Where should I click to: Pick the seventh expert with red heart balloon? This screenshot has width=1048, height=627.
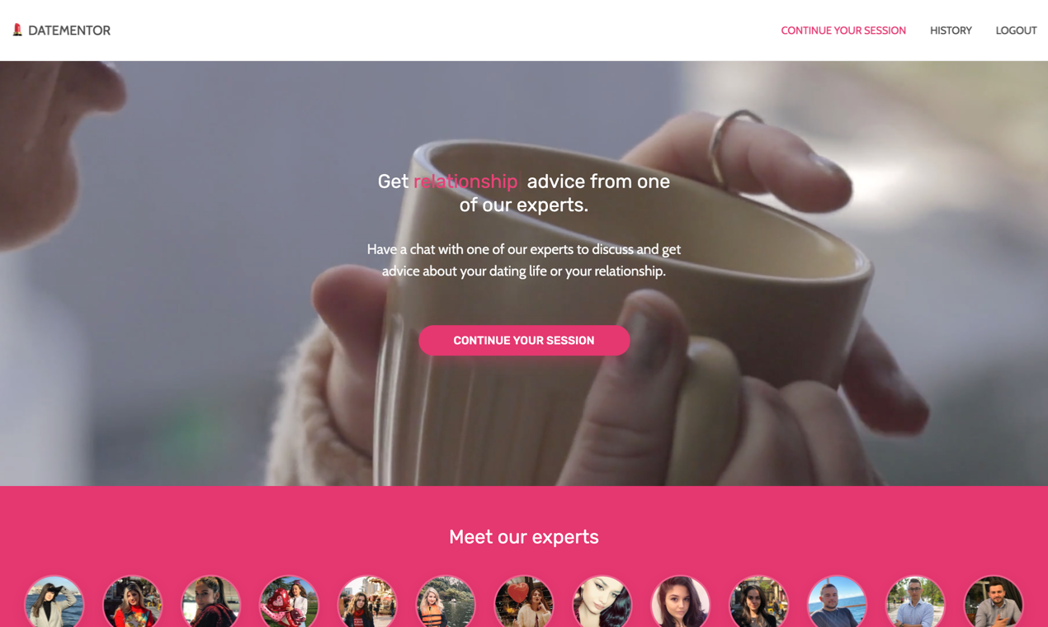click(524, 602)
